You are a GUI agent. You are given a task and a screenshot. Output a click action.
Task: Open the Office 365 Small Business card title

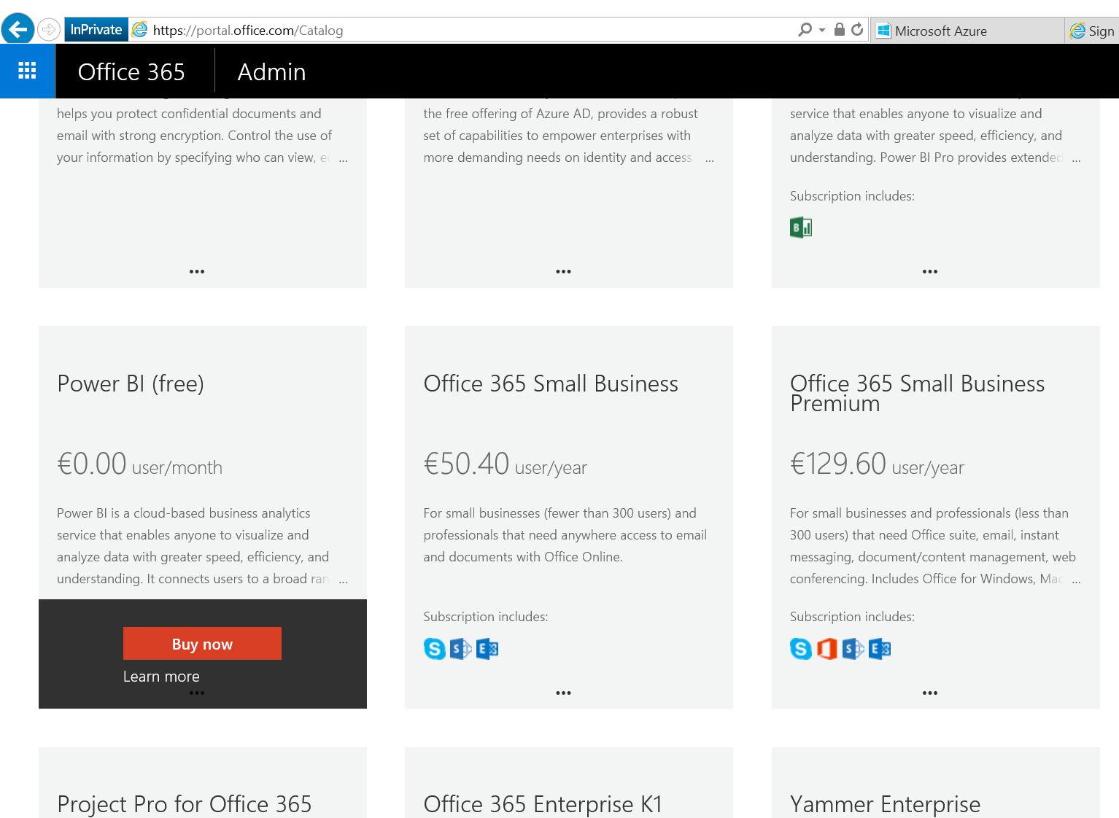(x=551, y=383)
